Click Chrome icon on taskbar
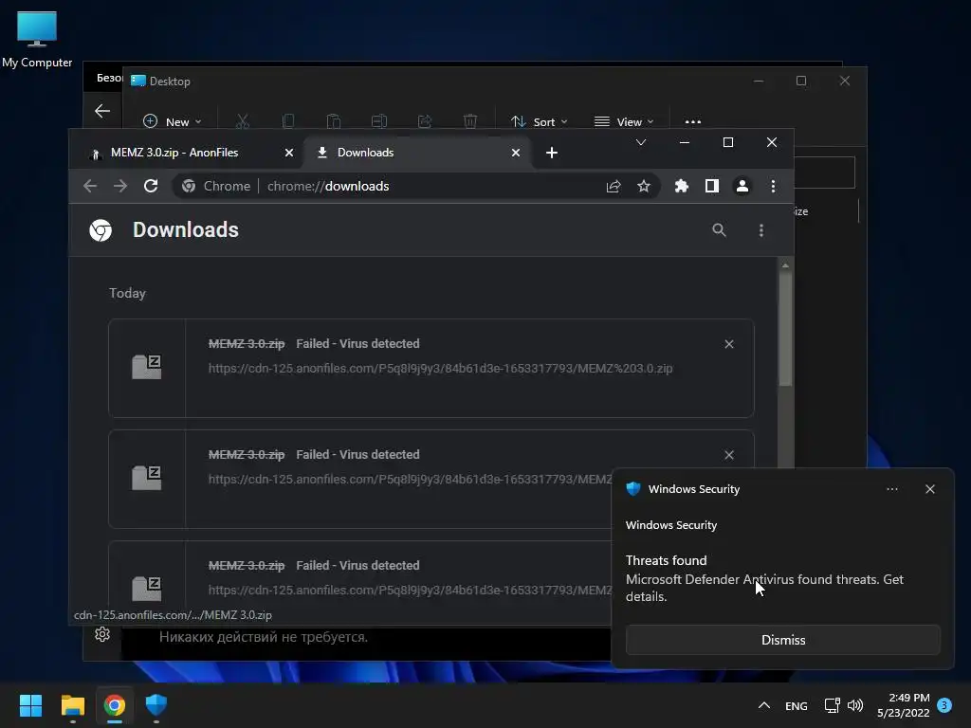The height and width of the screenshot is (728, 971). (x=115, y=705)
